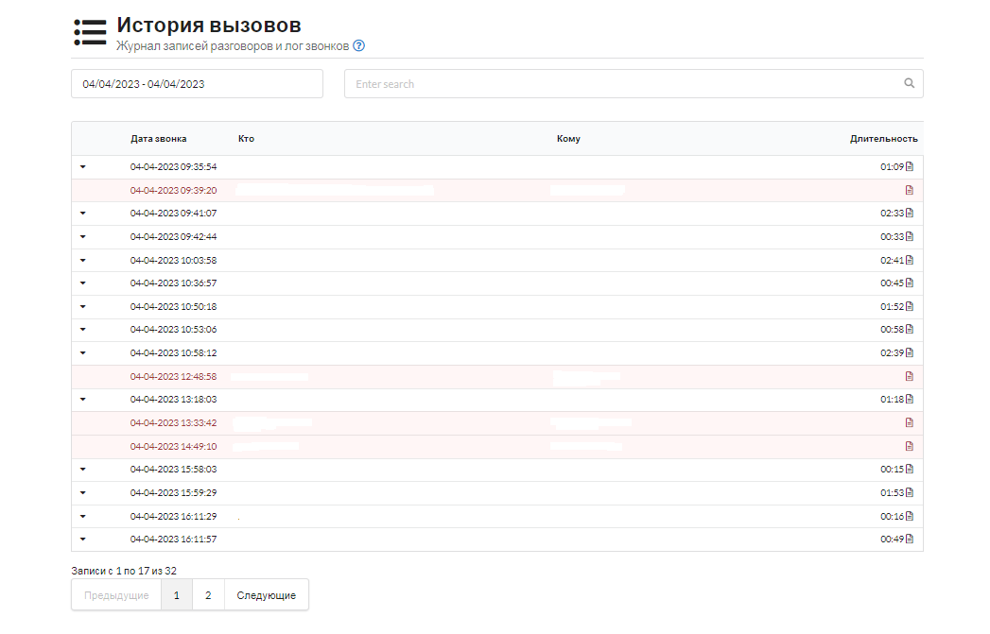
Task: Open the date range field 04/04/2023
Action: pyautogui.click(x=197, y=84)
